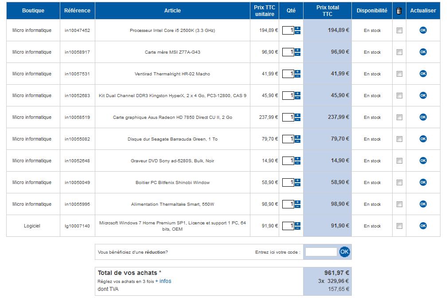
Task: Click quantity field for Seagate Barracuda disk
Action: coord(288,139)
